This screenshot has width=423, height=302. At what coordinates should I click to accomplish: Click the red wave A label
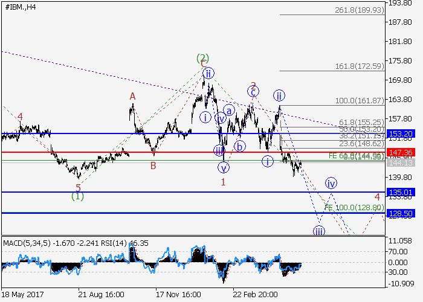[x=132, y=96]
